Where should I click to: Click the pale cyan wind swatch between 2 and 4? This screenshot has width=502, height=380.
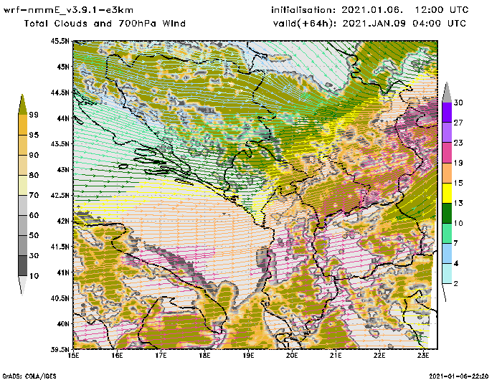[447, 274]
